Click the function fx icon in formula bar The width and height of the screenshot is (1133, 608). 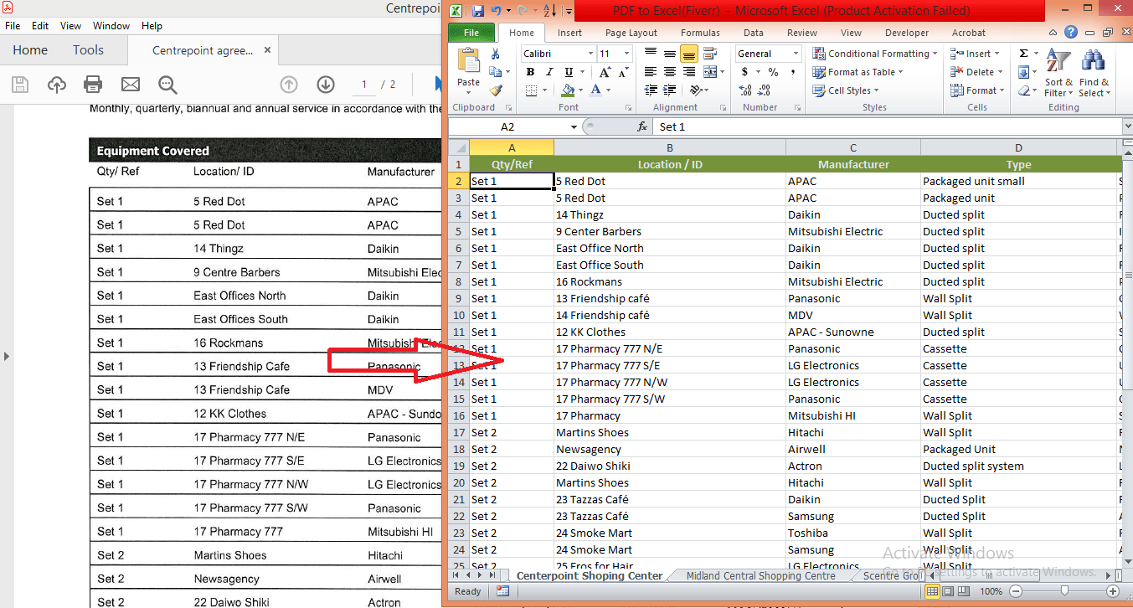click(642, 126)
